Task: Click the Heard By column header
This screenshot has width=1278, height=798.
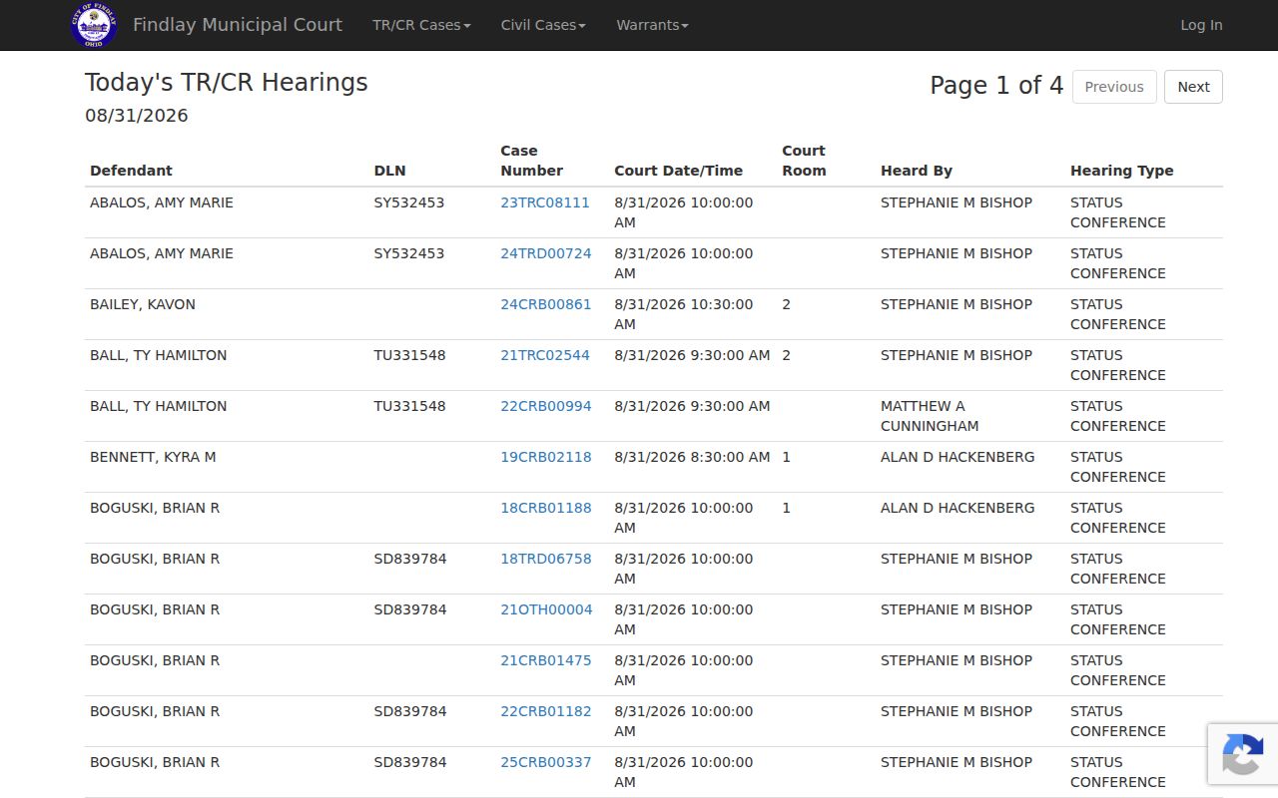Action: tap(917, 171)
